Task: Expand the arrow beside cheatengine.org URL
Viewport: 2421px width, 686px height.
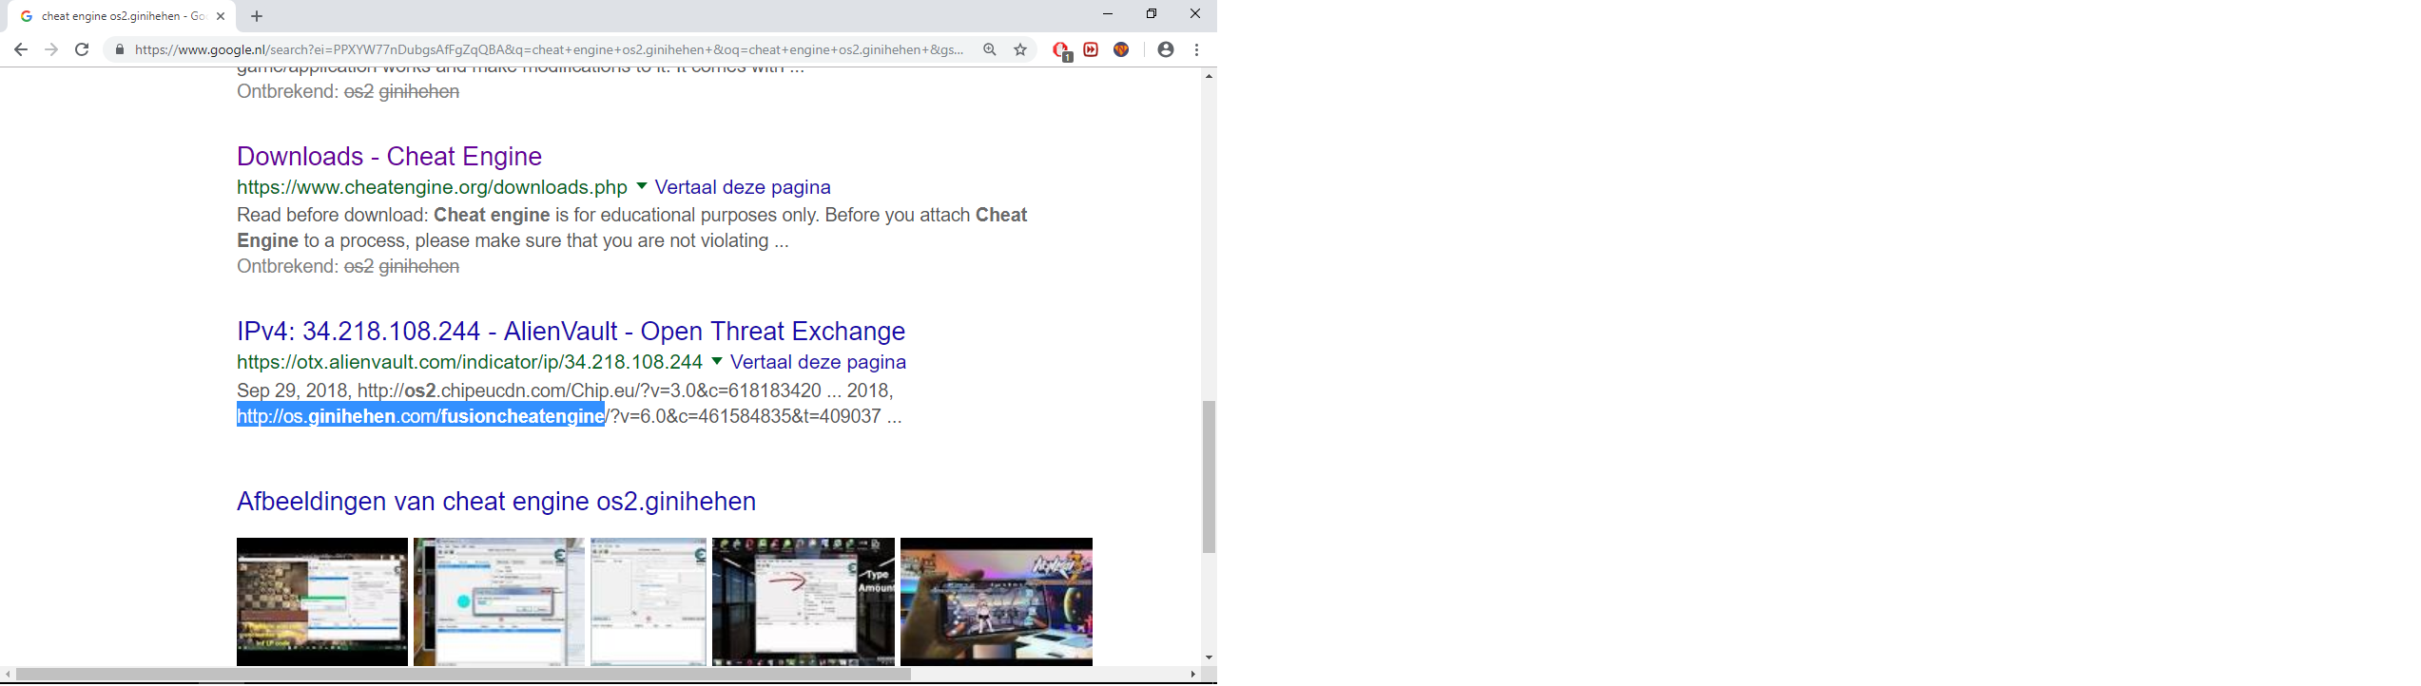Action: coord(642,186)
